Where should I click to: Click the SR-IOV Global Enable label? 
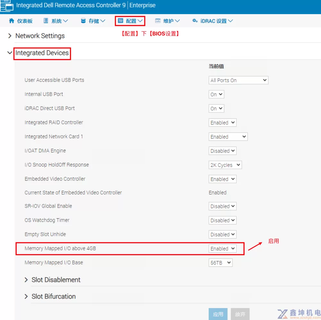pos(48,206)
